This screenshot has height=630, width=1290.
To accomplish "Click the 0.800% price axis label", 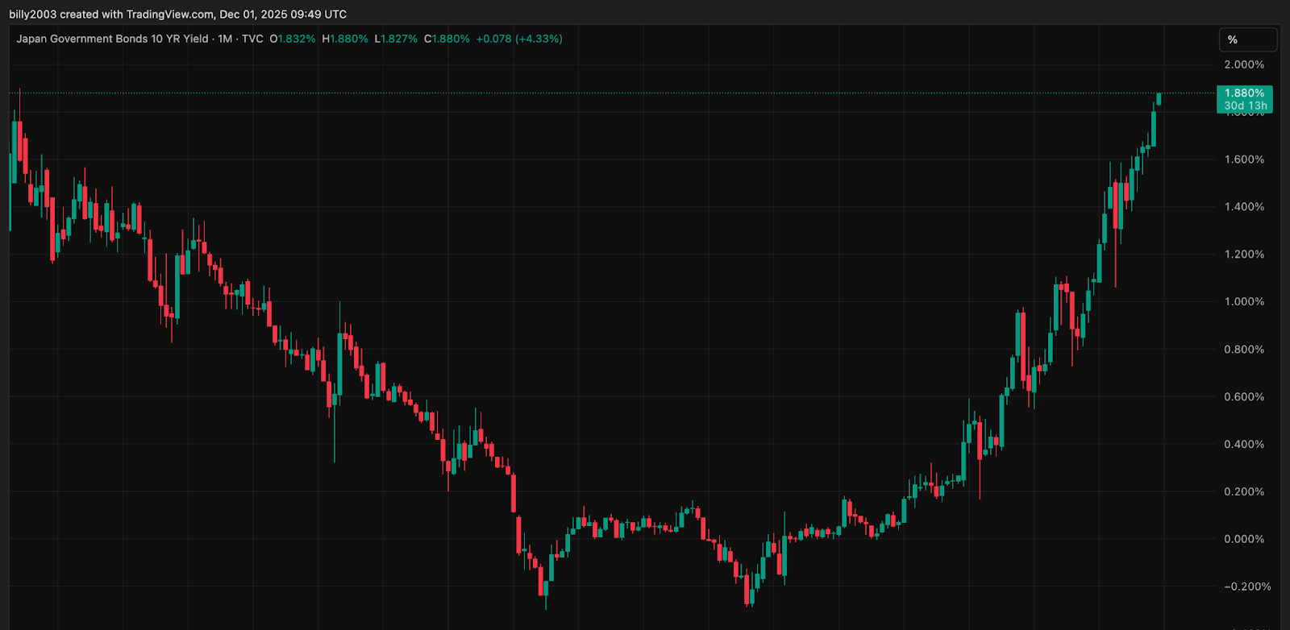I will point(1244,350).
